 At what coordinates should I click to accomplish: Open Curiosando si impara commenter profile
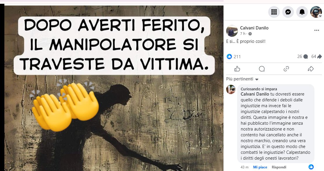tap(259, 89)
